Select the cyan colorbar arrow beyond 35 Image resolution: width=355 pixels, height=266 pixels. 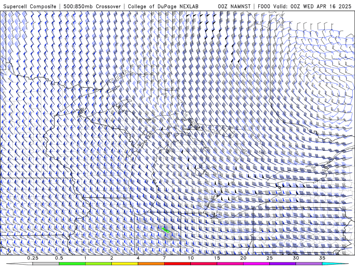click(335, 264)
